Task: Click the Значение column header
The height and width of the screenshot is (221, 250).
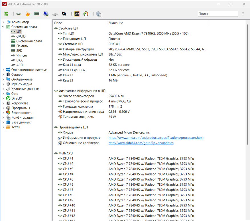Action: click(116, 23)
